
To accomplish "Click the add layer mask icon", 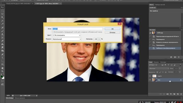I will point(168,94).
